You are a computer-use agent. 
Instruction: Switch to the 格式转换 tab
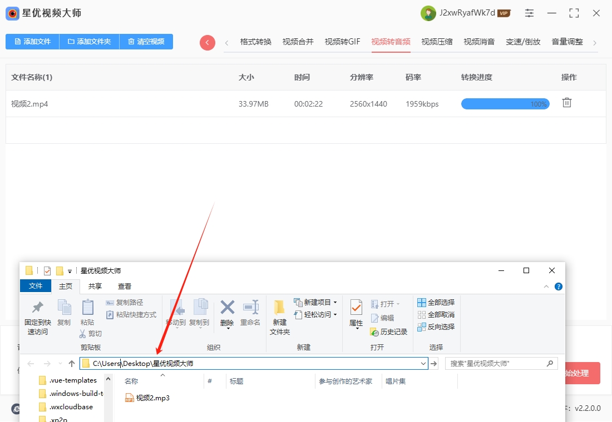coord(256,42)
